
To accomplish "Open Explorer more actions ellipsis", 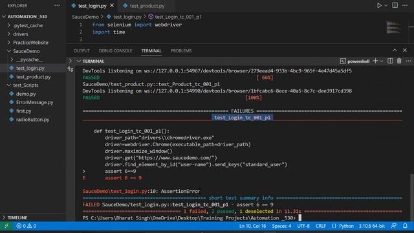I will click(57, 6).
